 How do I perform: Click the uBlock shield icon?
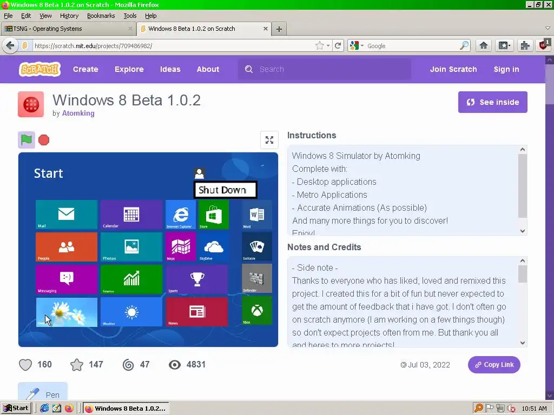[544, 45]
